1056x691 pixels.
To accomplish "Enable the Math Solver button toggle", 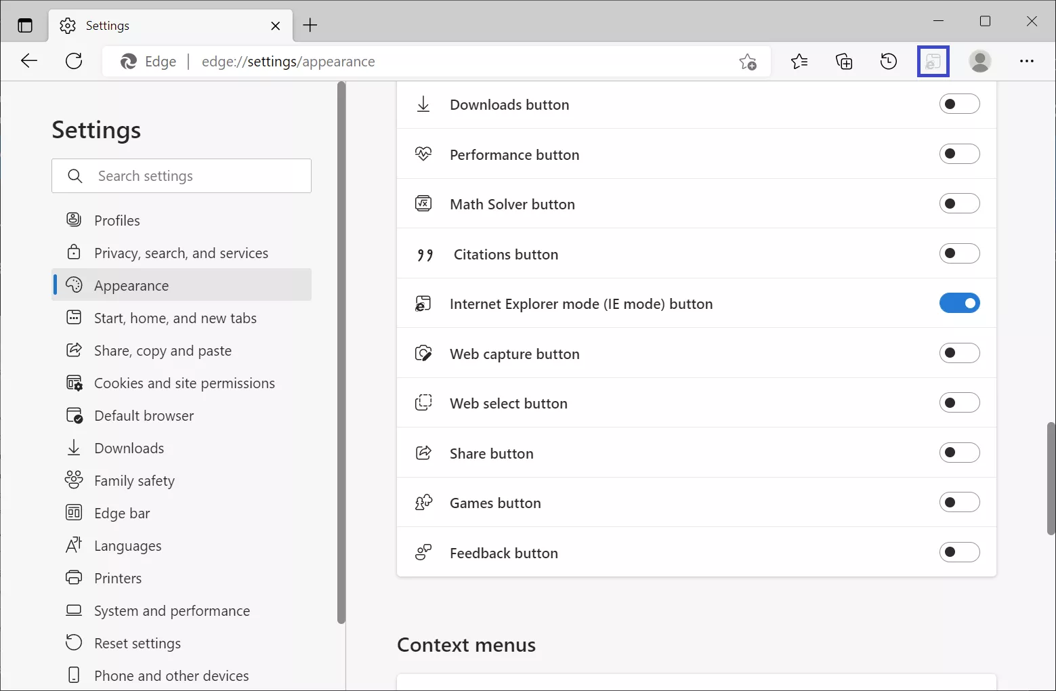I will [x=959, y=204].
